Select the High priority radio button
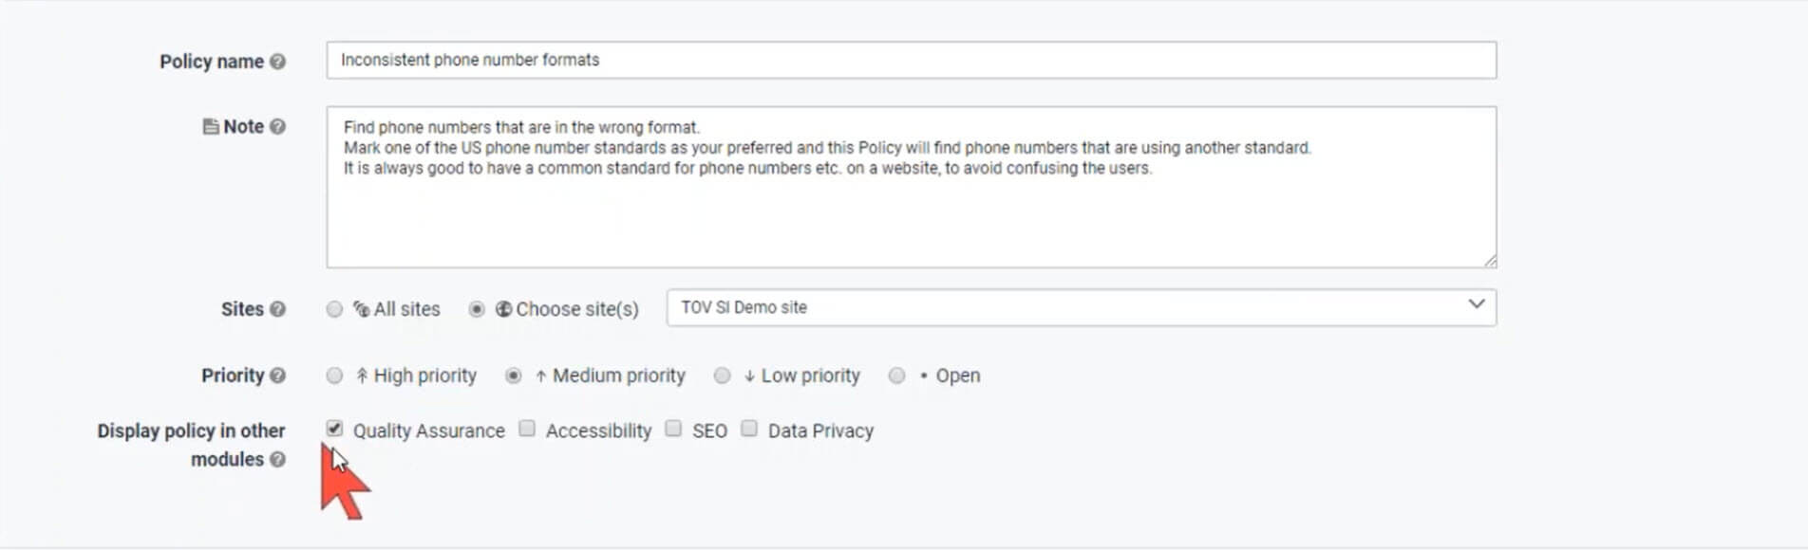The width and height of the screenshot is (1808, 550). point(334,376)
